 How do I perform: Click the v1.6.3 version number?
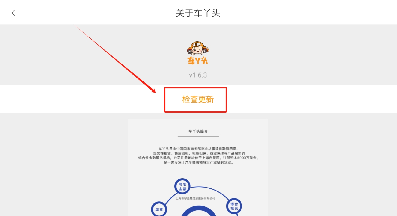(x=198, y=75)
